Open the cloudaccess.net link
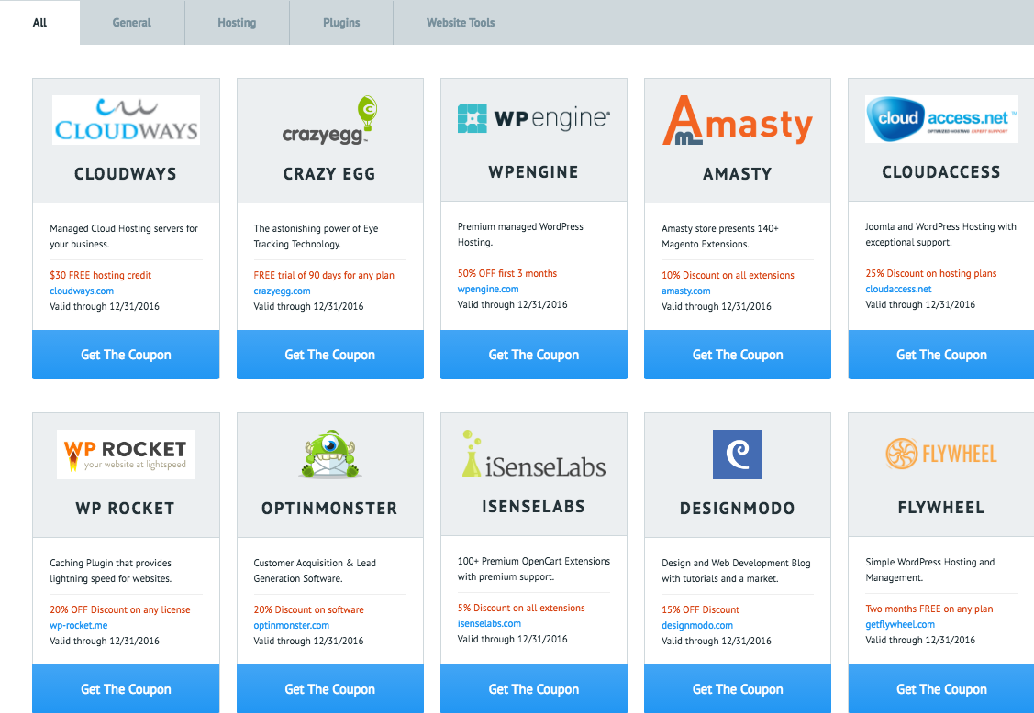 point(898,289)
